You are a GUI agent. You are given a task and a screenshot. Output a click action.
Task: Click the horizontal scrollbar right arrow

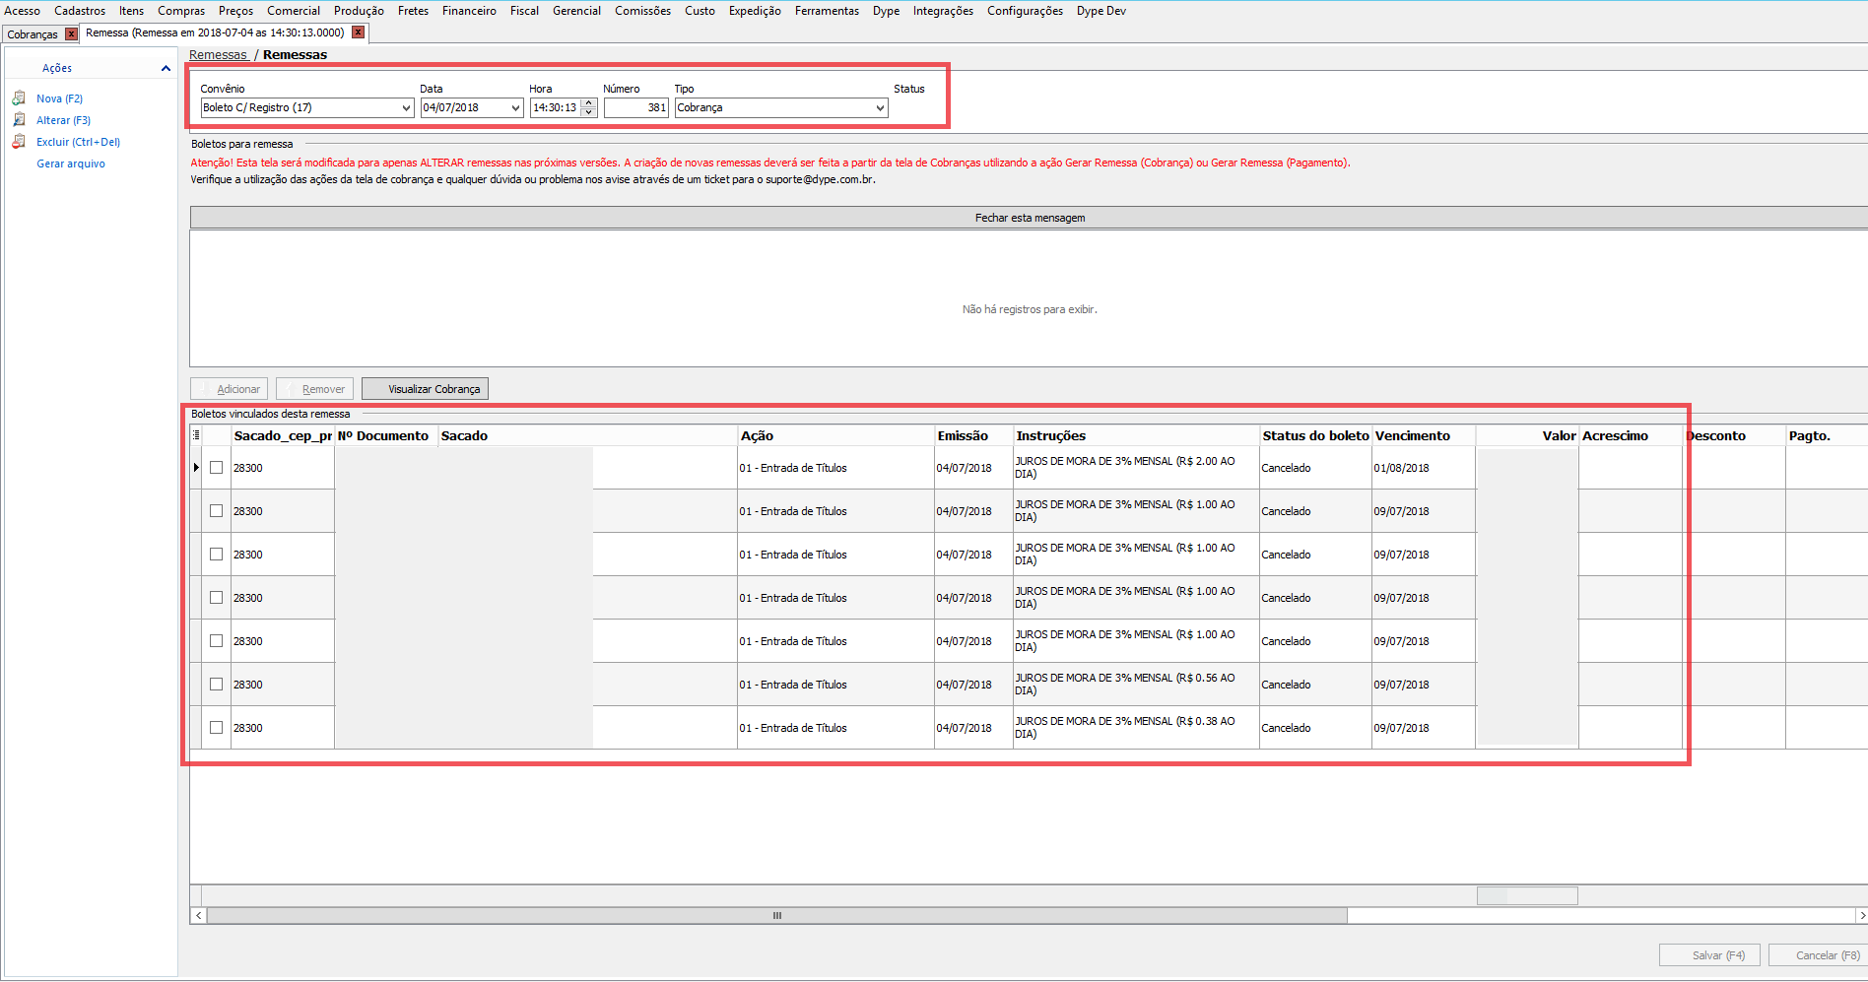click(x=1861, y=916)
